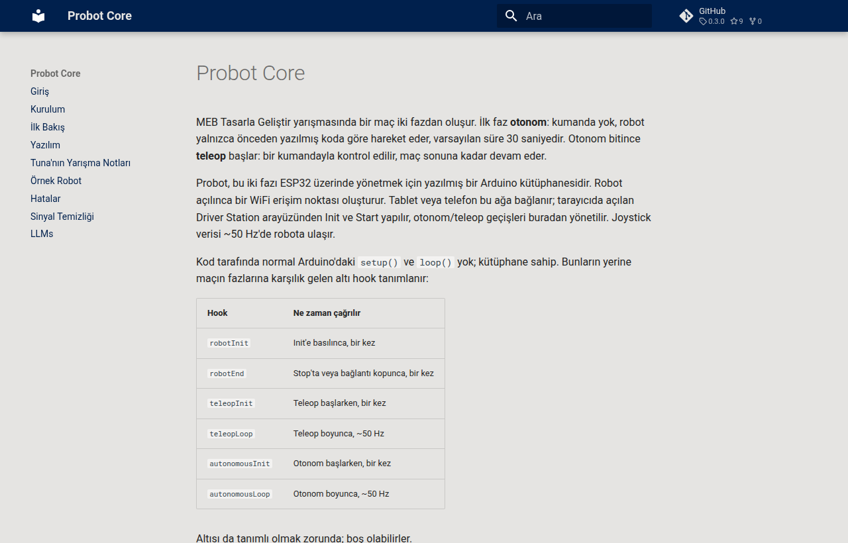Screen dimensions: 848x543
Task: Click the GitHub forks count icon
Action: tap(753, 21)
